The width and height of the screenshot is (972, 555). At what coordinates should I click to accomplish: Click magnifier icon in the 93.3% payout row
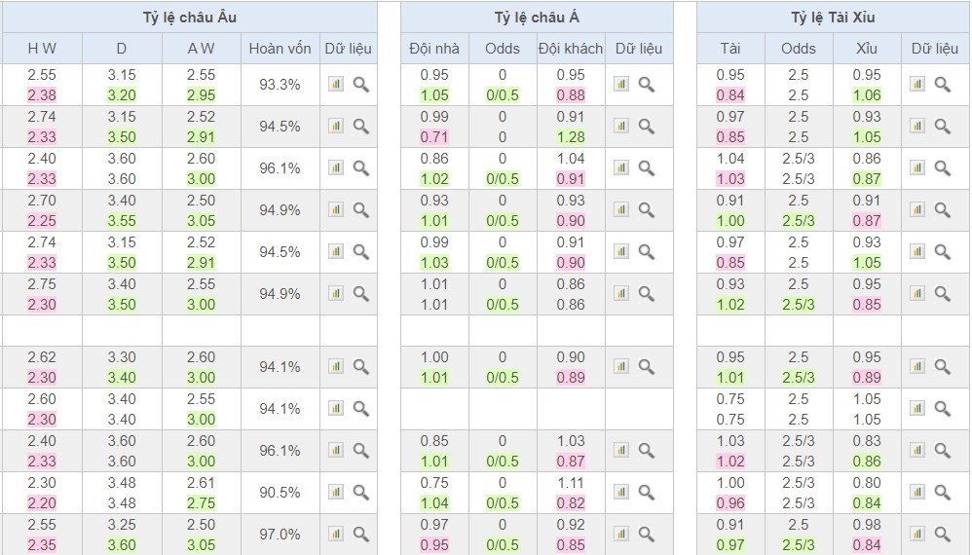361,85
